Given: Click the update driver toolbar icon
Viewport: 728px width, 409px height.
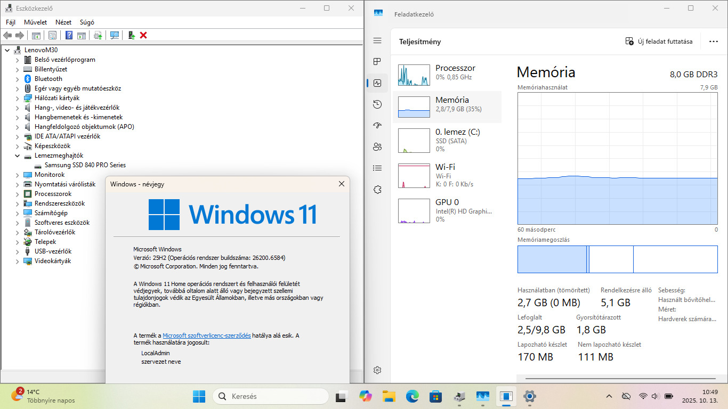Looking at the screenshot, I should [x=98, y=35].
